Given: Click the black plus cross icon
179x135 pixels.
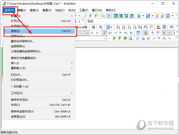Looking at the screenshot, I should (x=93, y=27).
